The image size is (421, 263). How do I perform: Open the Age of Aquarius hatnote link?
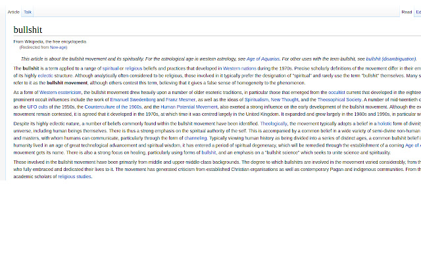pyautogui.click(x=263, y=59)
